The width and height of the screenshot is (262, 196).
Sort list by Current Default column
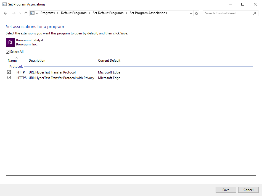point(109,61)
